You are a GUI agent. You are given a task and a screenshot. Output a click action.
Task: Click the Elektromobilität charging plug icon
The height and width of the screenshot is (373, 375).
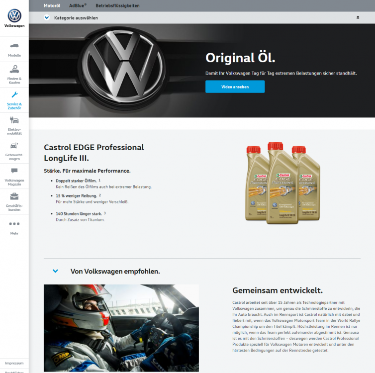[14, 120]
